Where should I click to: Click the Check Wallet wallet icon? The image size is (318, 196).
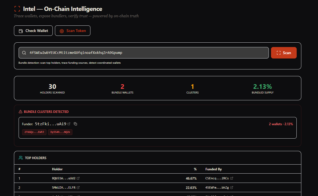coord(21,31)
